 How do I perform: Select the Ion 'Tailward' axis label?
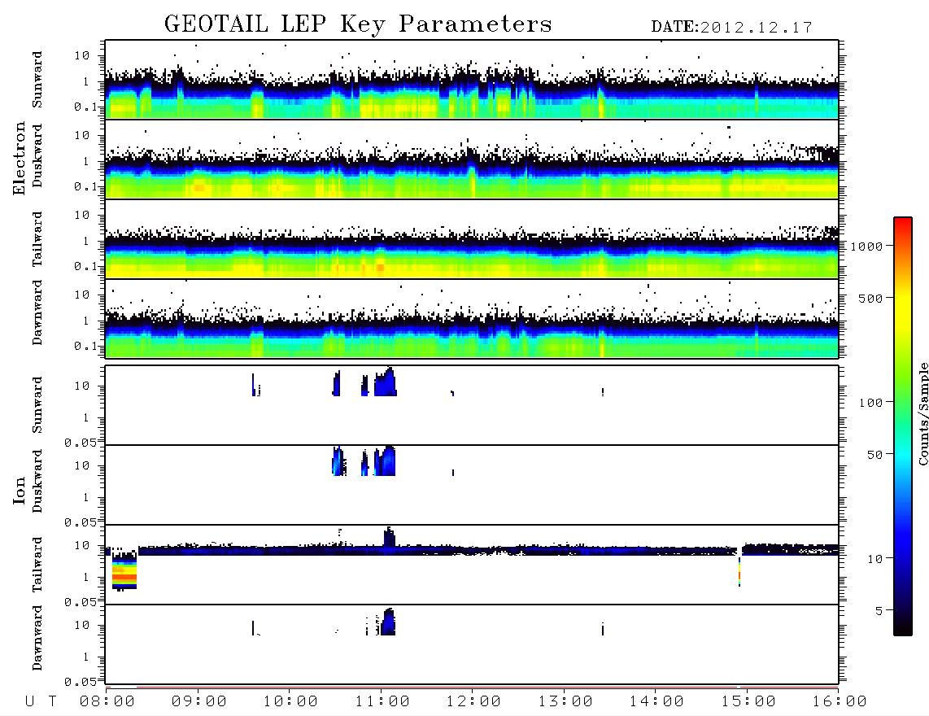37,565
